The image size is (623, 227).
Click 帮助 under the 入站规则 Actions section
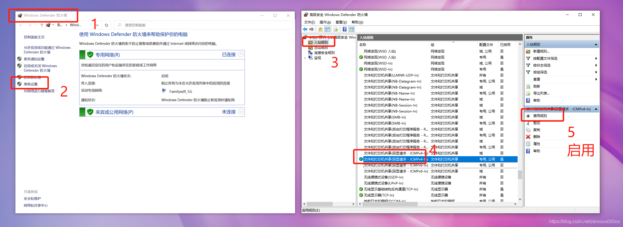pyautogui.click(x=536, y=101)
